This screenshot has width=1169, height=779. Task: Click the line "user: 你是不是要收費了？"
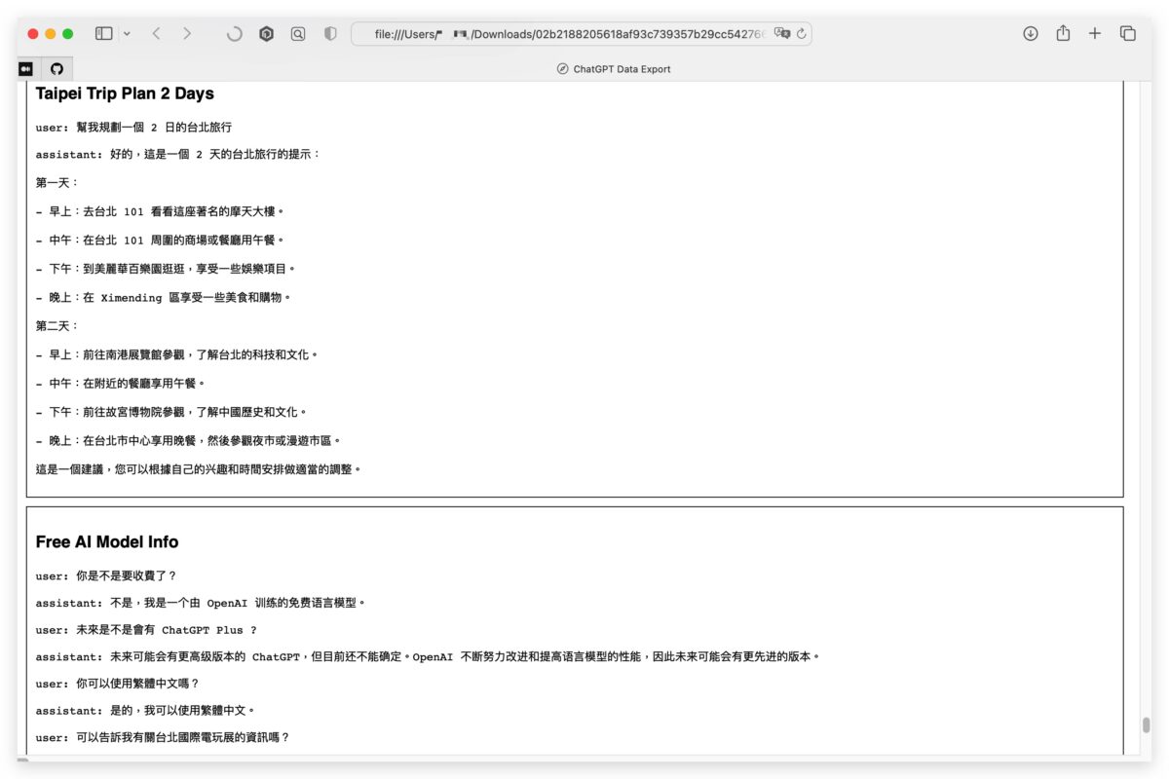(x=106, y=575)
